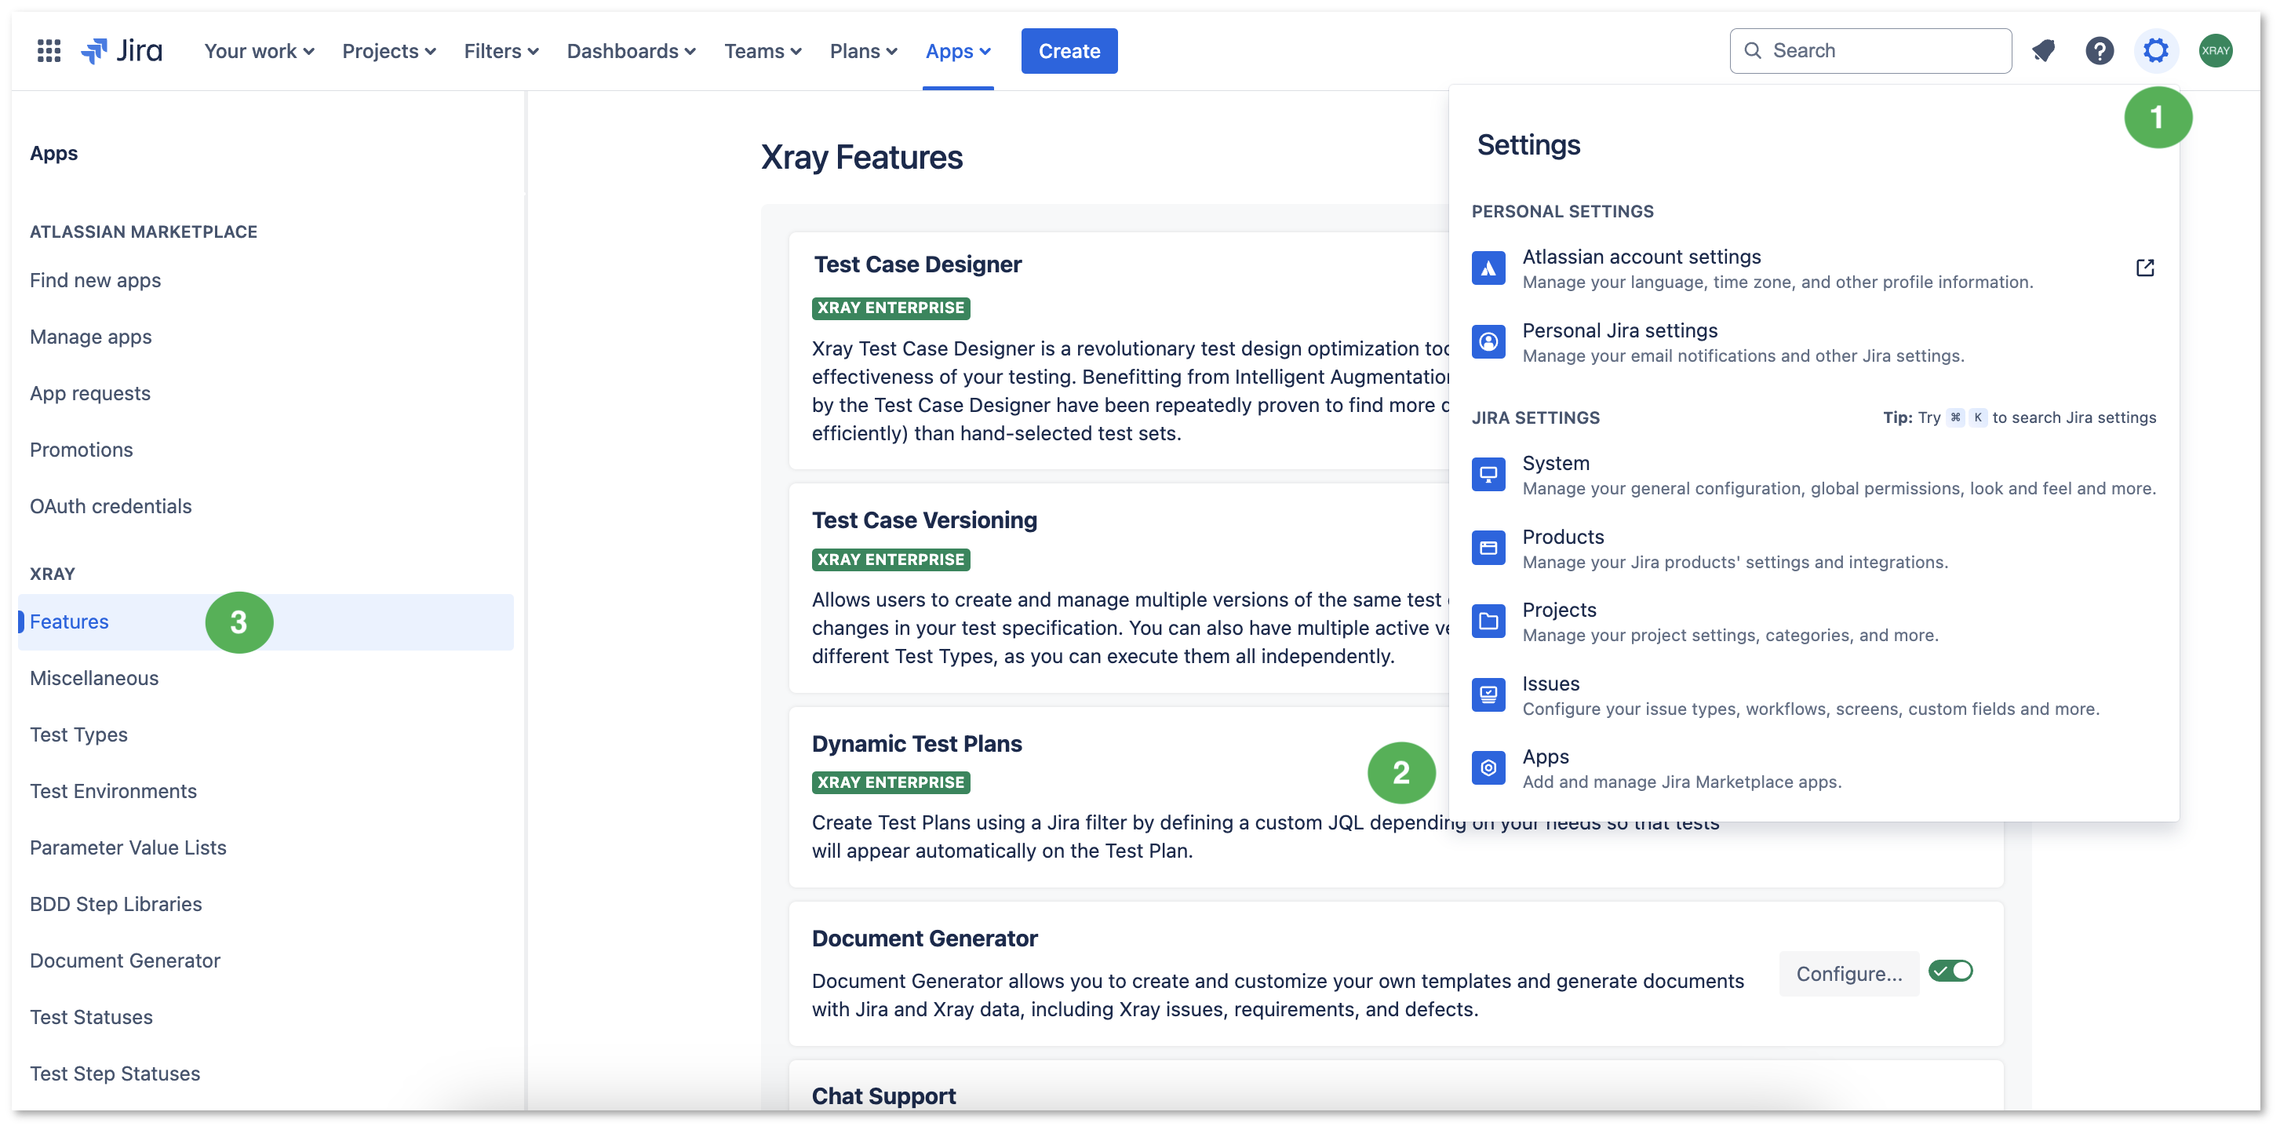Click XRAY ENTERPRISE badge under Test Case Designer
The width and height of the screenshot is (2280, 1130).
pyautogui.click(x=891, y=308)
